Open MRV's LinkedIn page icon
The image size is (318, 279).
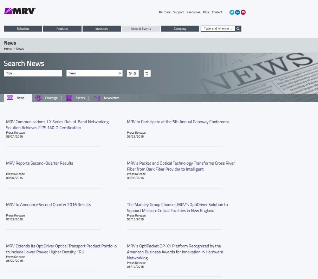point(238,12)
